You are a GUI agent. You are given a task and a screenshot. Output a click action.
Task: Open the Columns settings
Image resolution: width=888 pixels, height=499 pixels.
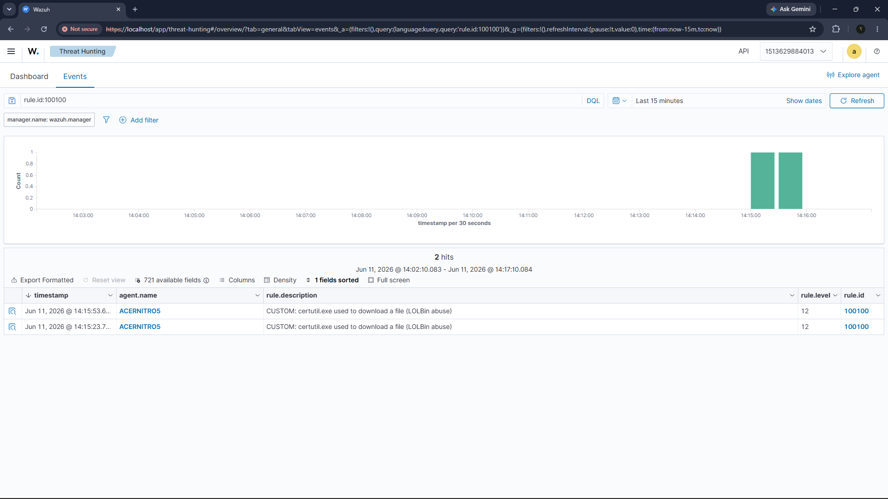237,280
